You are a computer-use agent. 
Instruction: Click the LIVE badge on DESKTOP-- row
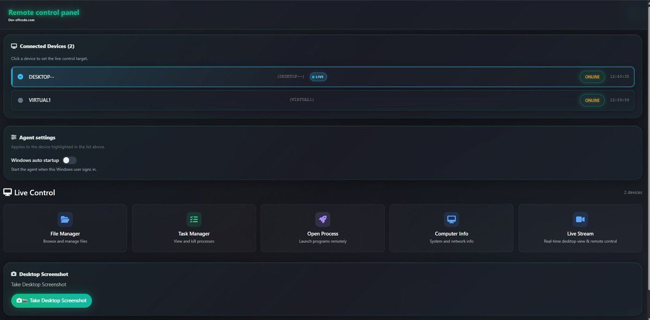coord(318,76)
